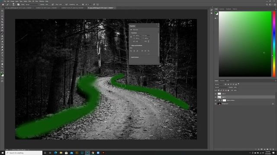Click the Black & White 1 layer mask thumbnail
Viewport: 277px width, 155px height.
point(224,100)
